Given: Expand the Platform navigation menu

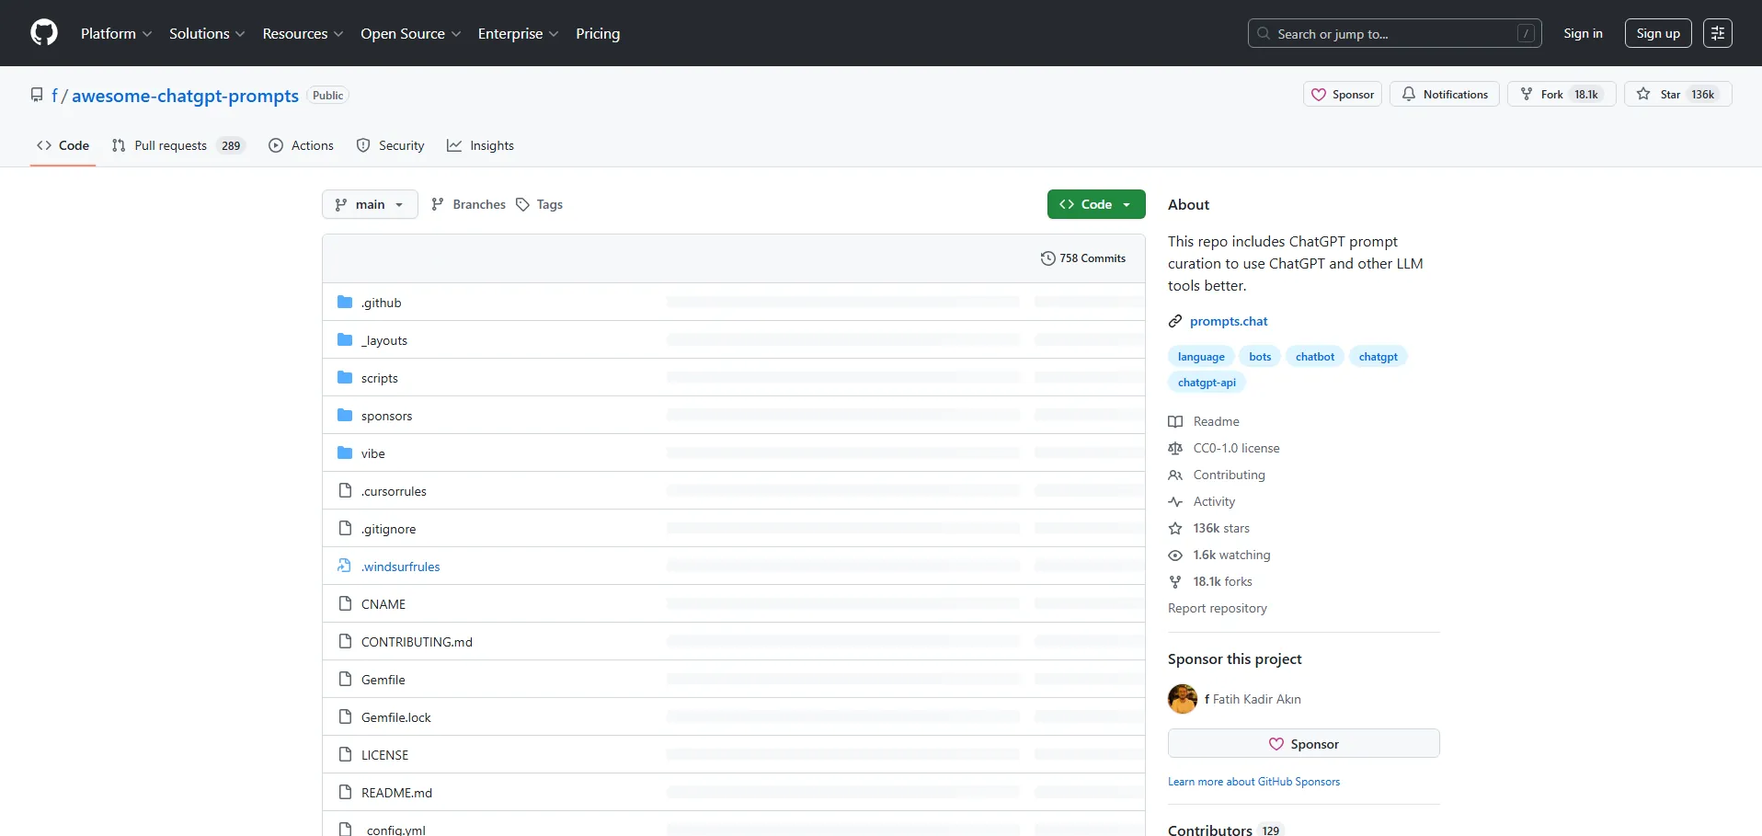Looking at the screenshot, I should 116,33.
